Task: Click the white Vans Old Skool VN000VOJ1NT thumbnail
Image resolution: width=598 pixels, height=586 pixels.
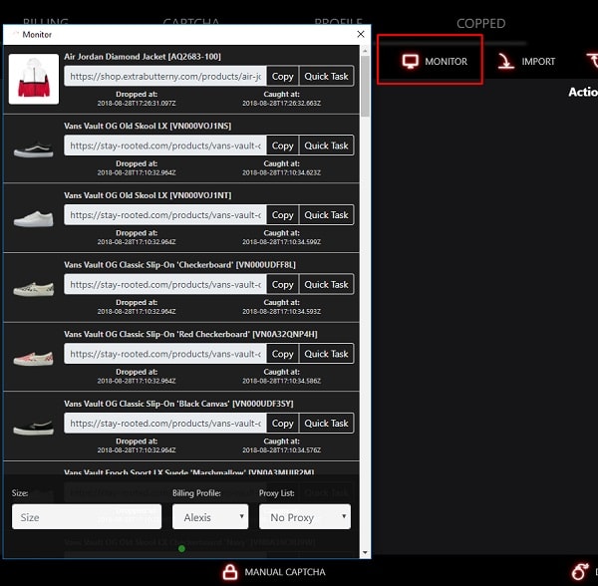Action: 34,219
